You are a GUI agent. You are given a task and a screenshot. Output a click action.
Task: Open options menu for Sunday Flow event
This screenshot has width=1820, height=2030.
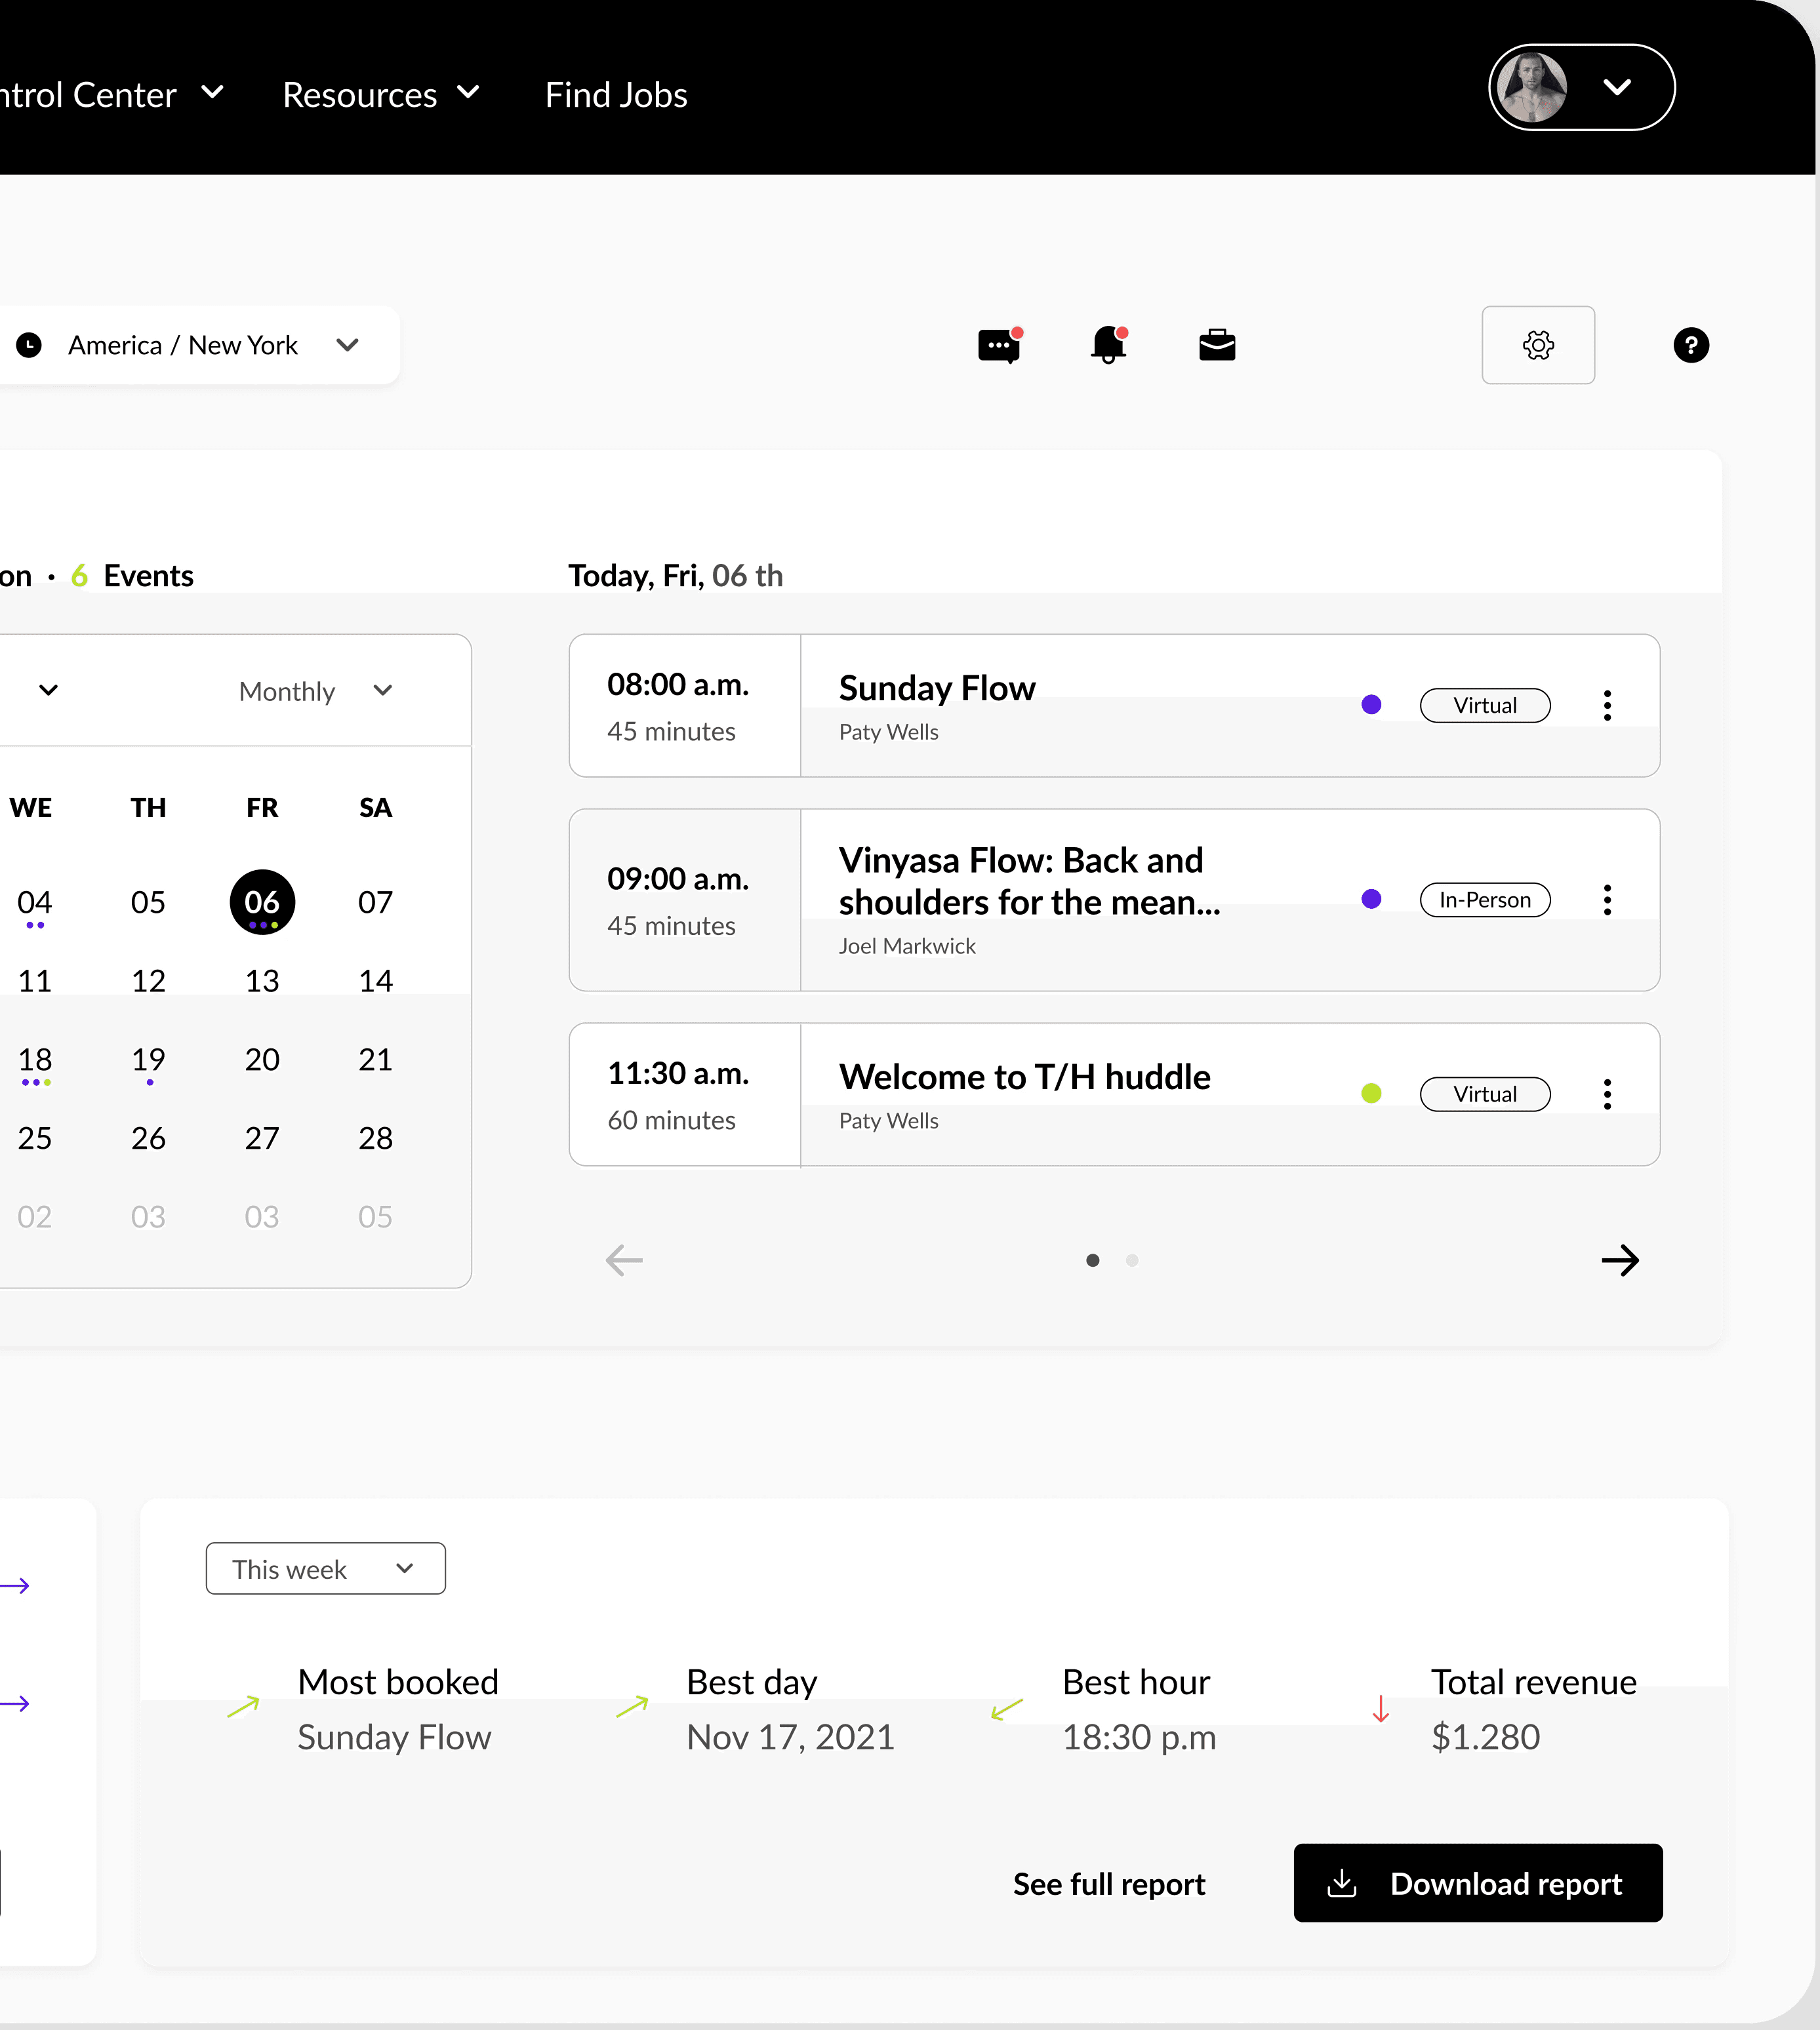tap(1607, 706)
